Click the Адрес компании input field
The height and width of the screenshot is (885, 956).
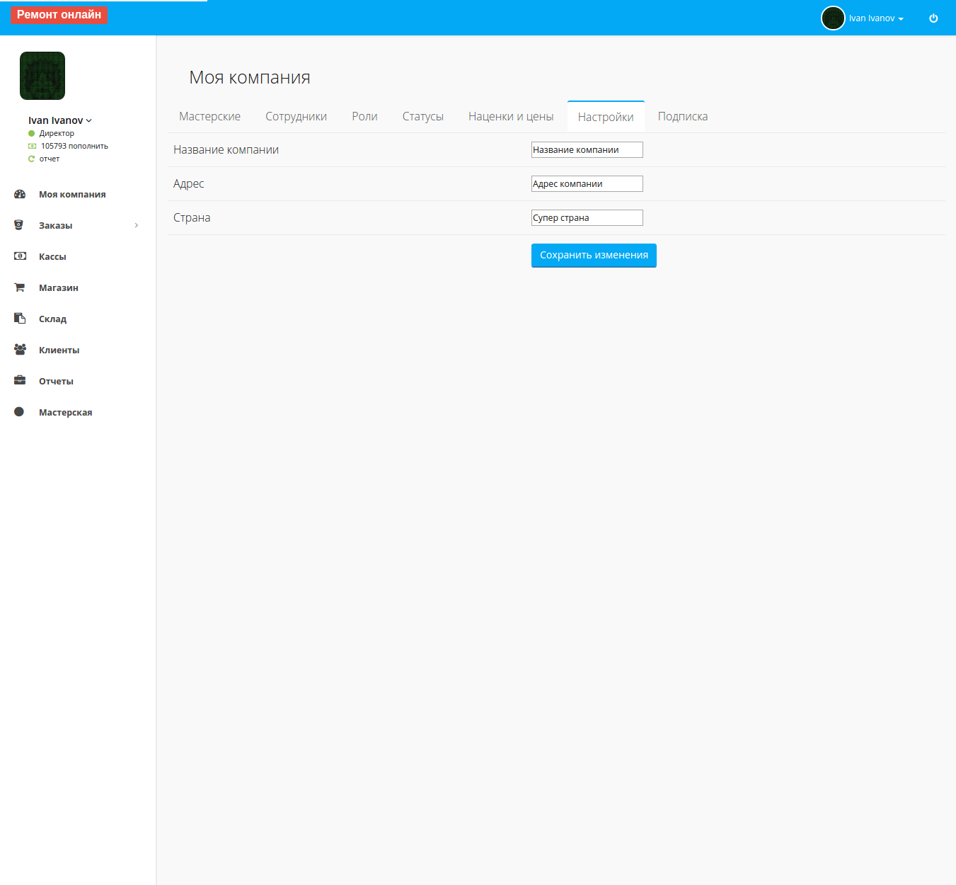(x=587, y=184)
